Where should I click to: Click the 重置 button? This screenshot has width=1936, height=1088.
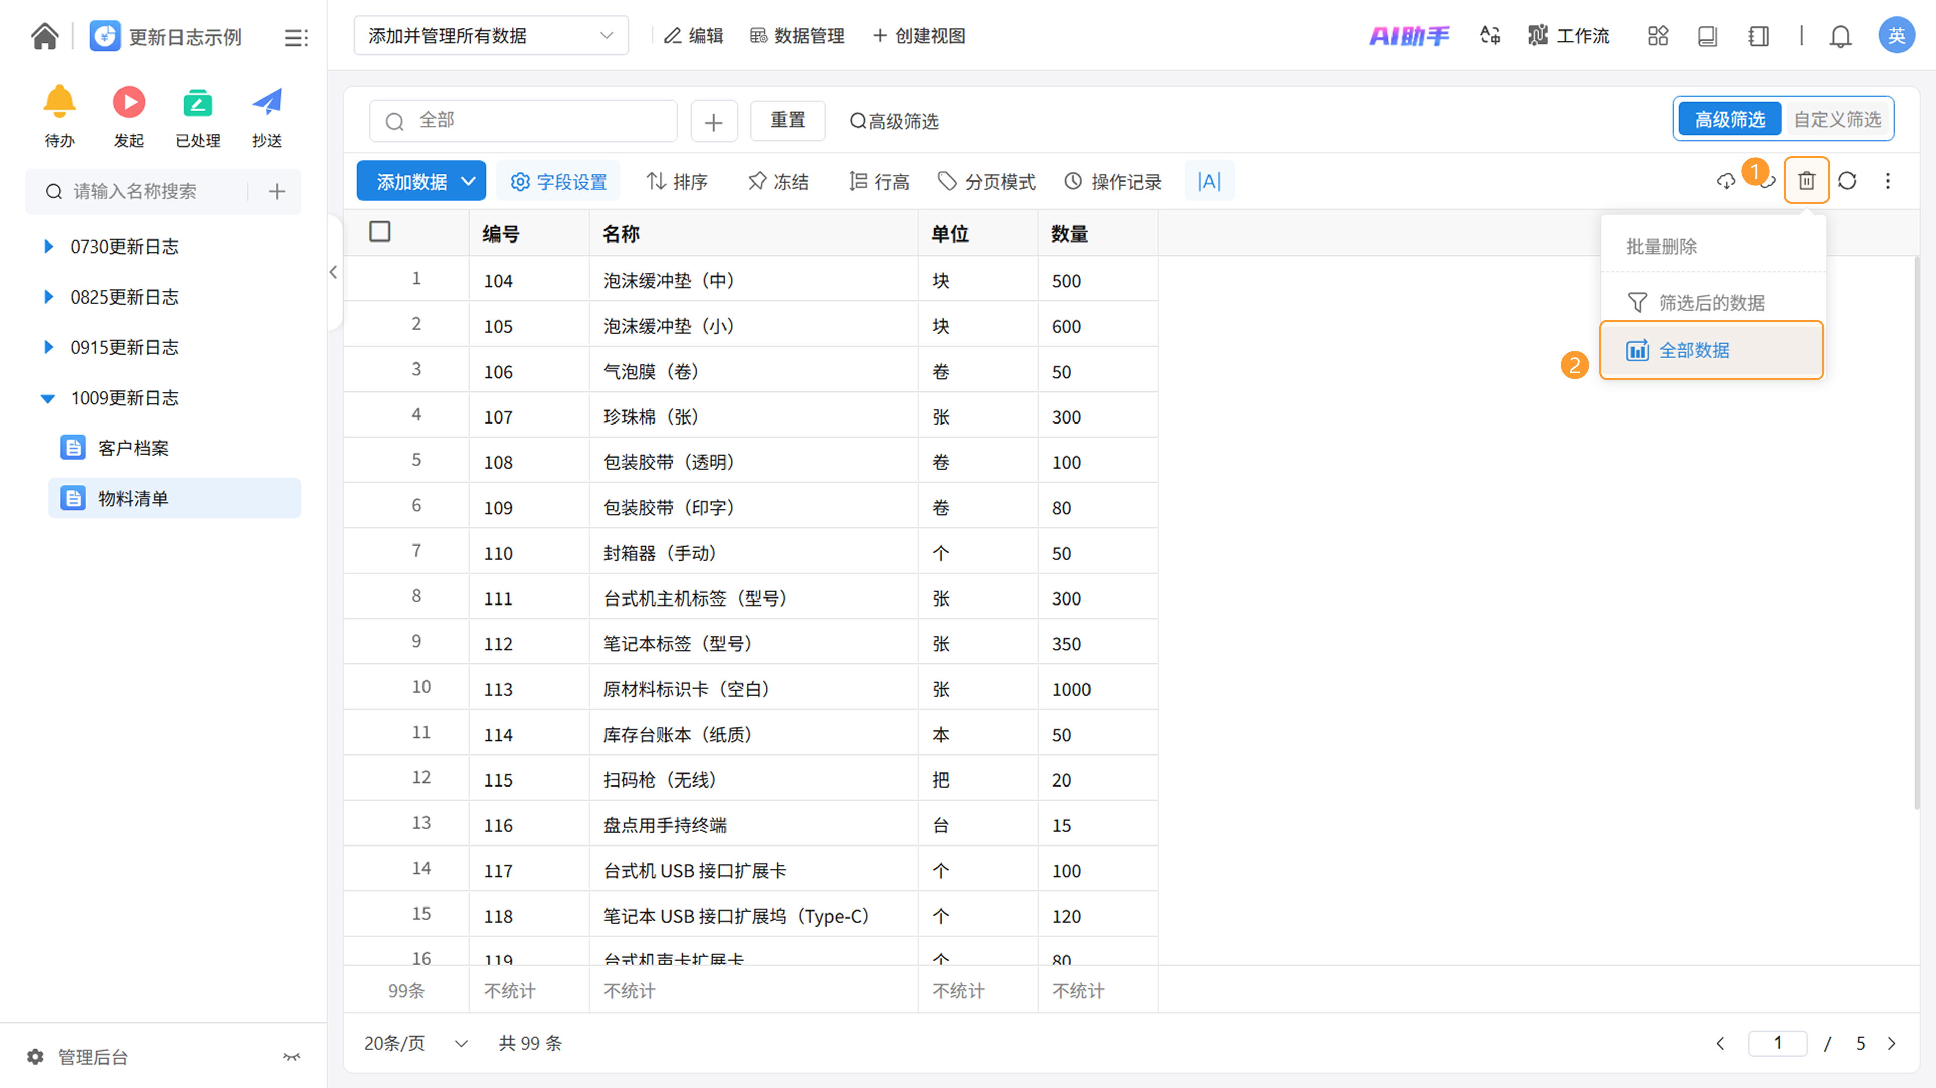click(787, 120)
